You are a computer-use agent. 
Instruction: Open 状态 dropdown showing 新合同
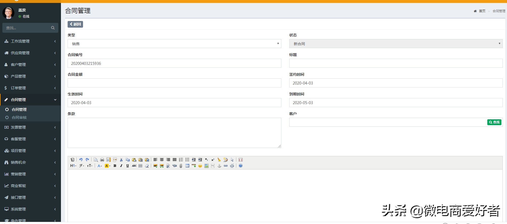click(x=396, y=44)
